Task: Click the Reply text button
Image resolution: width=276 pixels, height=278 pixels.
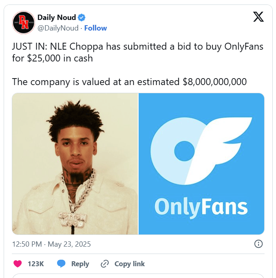Action: (x=80, y=264)
